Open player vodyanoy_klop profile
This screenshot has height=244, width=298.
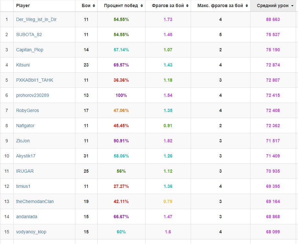[x=31, y=232]
